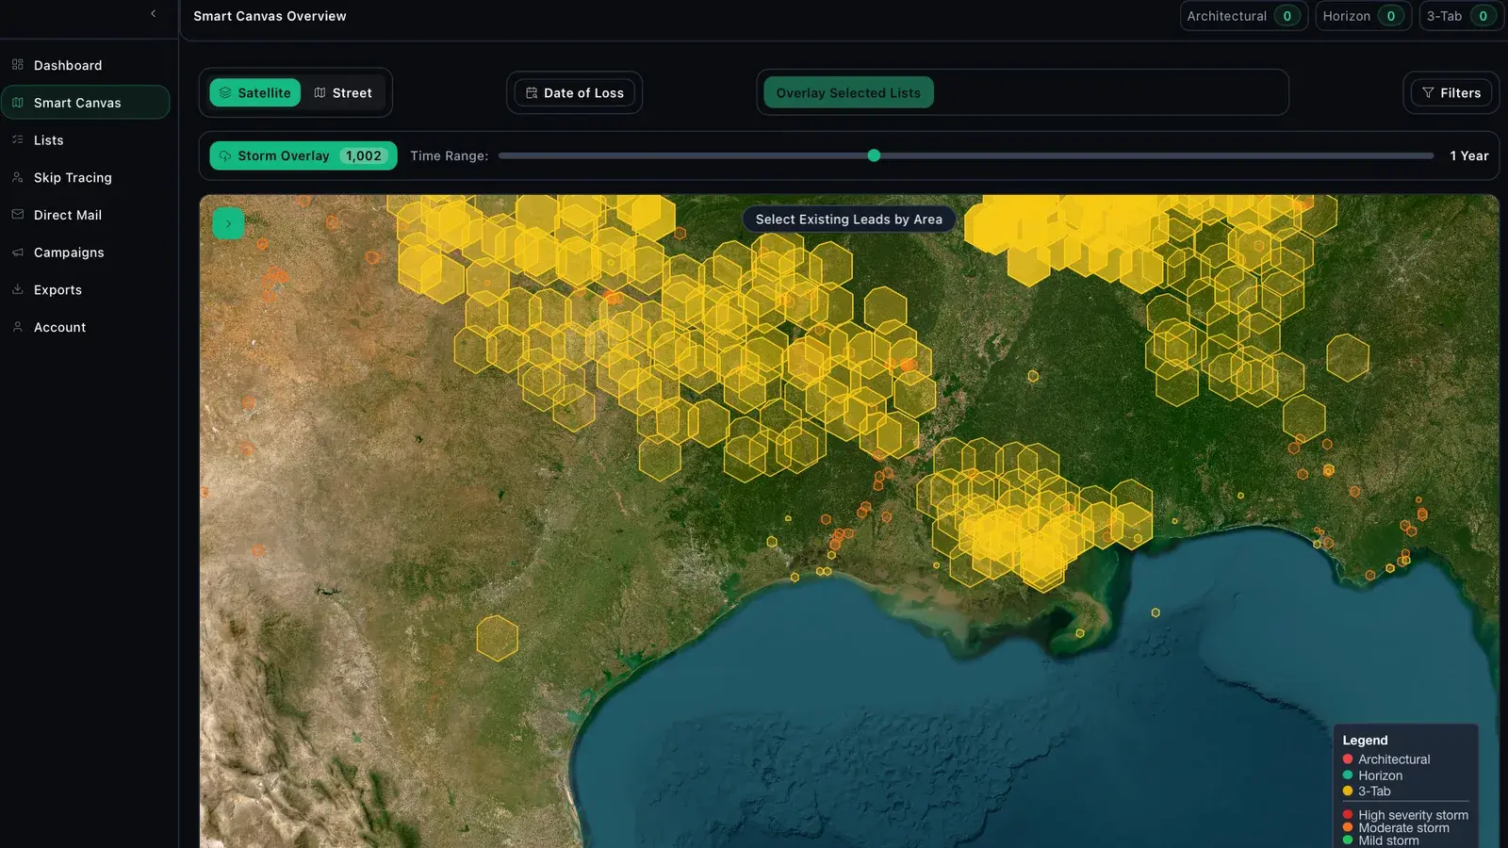Expand the green map side panel arrow

[228, 223]
